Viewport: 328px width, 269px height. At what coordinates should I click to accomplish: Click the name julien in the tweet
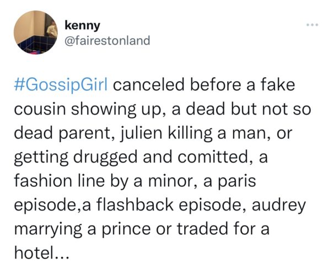pos(141,134)
